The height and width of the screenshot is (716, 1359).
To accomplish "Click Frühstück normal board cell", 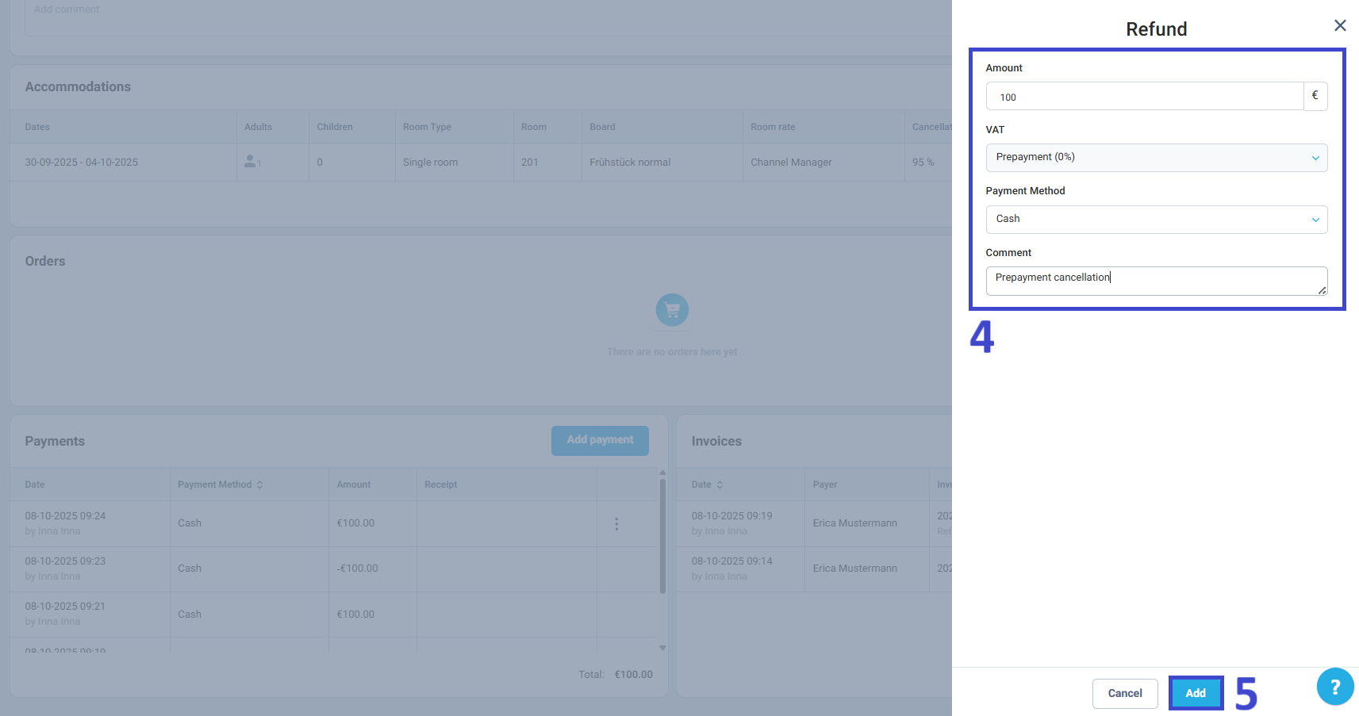I will click(x=630, y=163).
